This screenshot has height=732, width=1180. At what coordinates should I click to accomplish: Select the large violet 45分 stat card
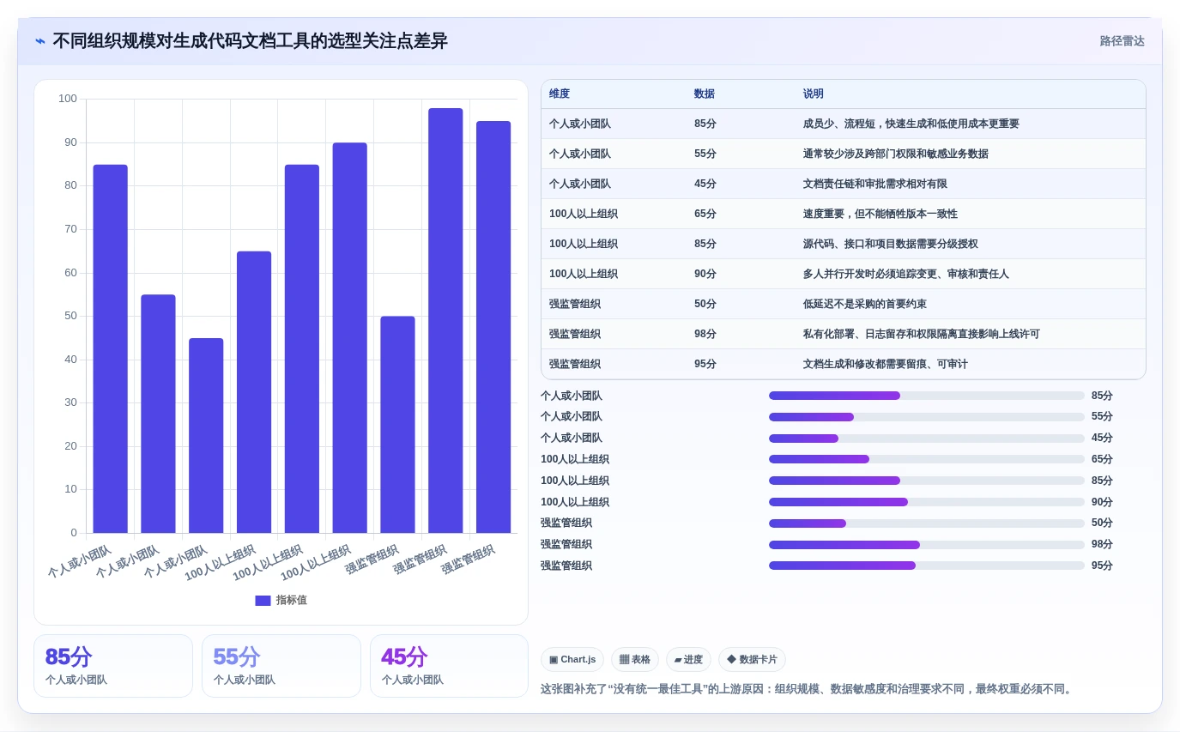coord(449,666)
